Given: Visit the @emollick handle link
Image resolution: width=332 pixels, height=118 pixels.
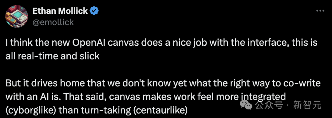Looking at the screenshot, I should 53,22.
